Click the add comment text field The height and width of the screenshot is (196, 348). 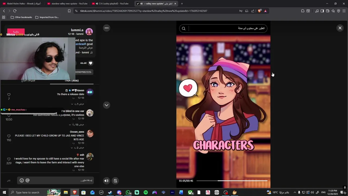(56, 180)
